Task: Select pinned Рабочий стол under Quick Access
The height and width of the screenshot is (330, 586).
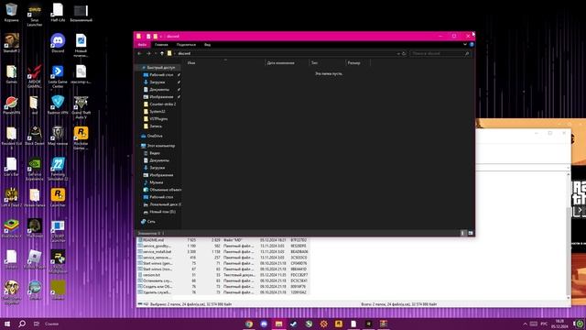Action: click(x=161, y=75)
